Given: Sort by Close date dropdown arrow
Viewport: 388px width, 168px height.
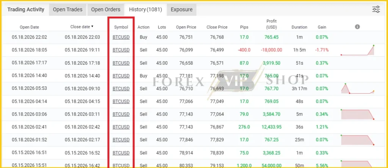Looking at the screenshot, I should tap(92, 26).
